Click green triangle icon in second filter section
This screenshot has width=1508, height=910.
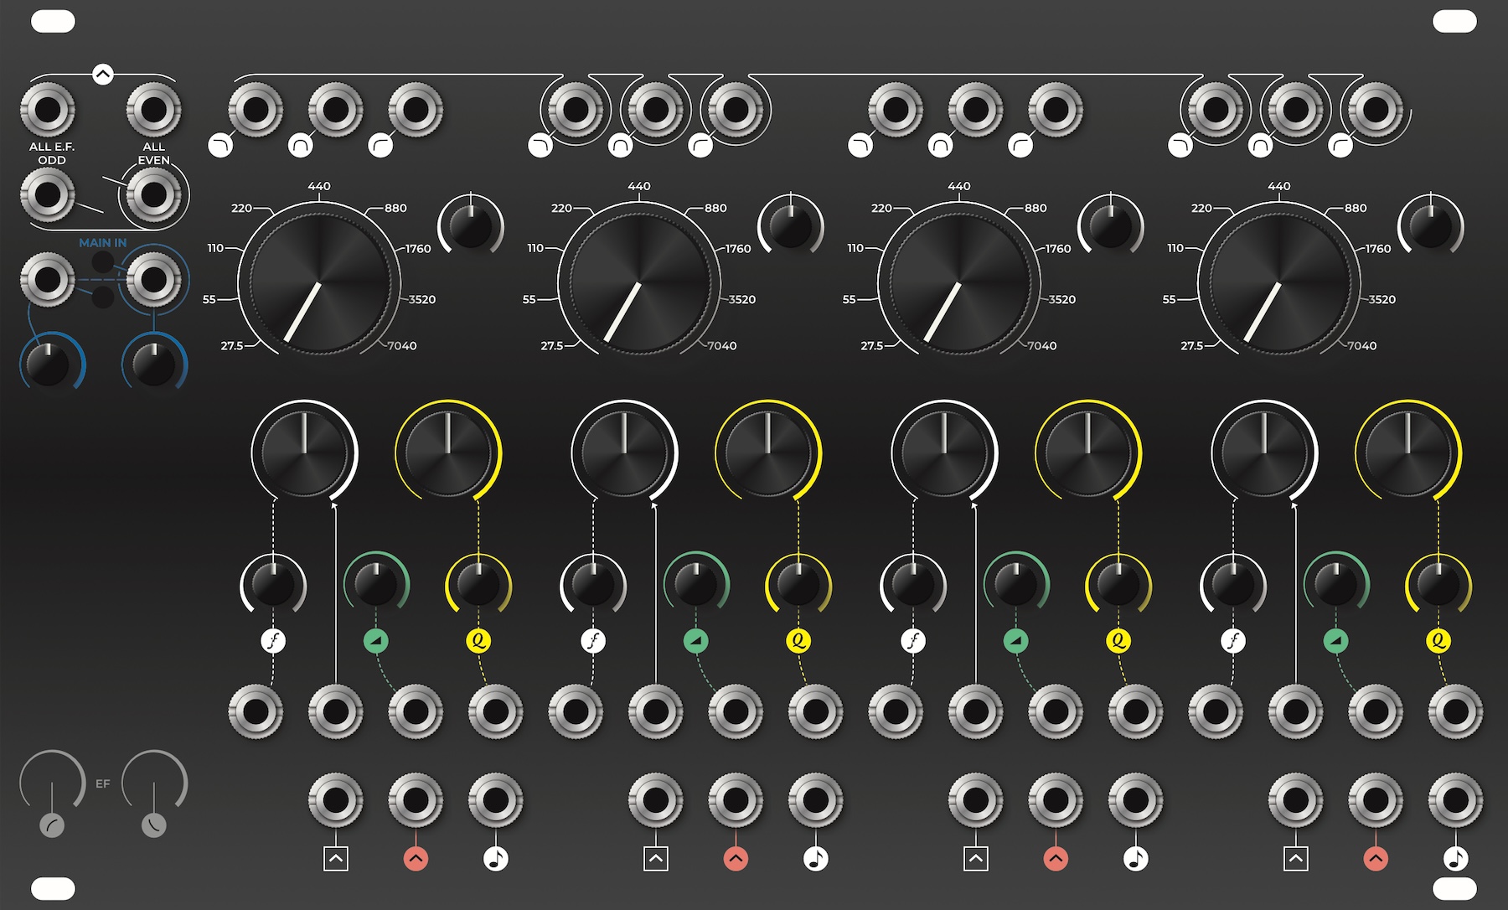point(695,641)
